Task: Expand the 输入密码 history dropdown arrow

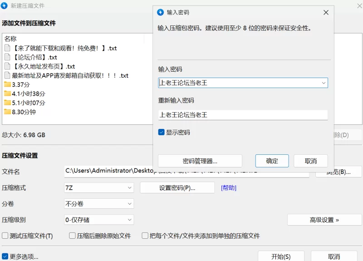Action: 324,83
